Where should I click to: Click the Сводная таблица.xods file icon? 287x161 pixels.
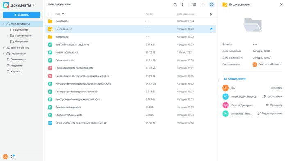point(50,107)
